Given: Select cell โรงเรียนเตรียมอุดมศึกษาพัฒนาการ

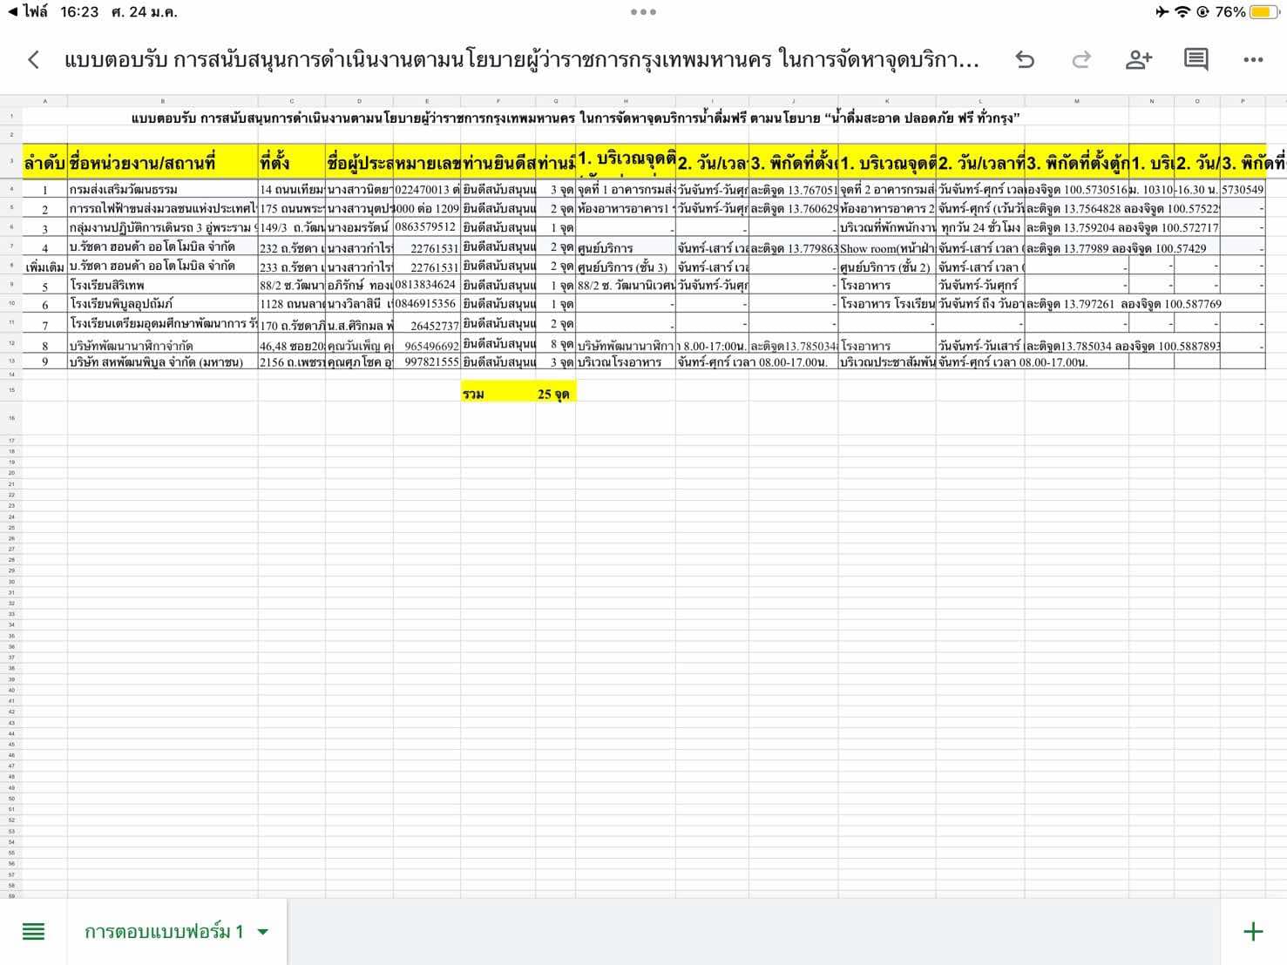Looking at the screenshot, I should (162, 323).
